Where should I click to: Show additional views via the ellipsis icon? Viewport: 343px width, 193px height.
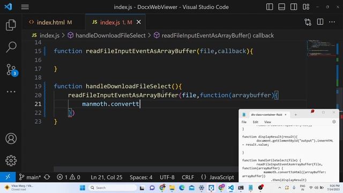(11, 92)
